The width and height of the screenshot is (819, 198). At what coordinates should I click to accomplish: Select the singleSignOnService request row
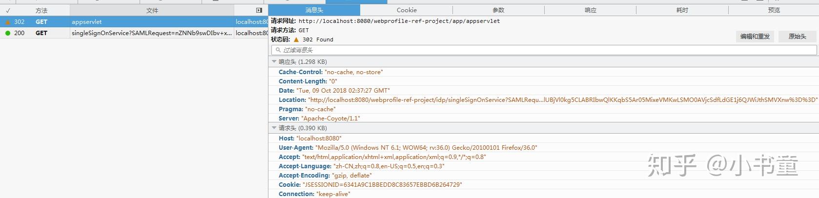152,33
